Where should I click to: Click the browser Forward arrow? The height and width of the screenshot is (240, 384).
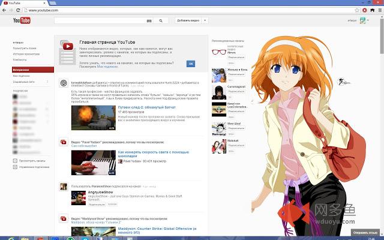tap(11, 10)
